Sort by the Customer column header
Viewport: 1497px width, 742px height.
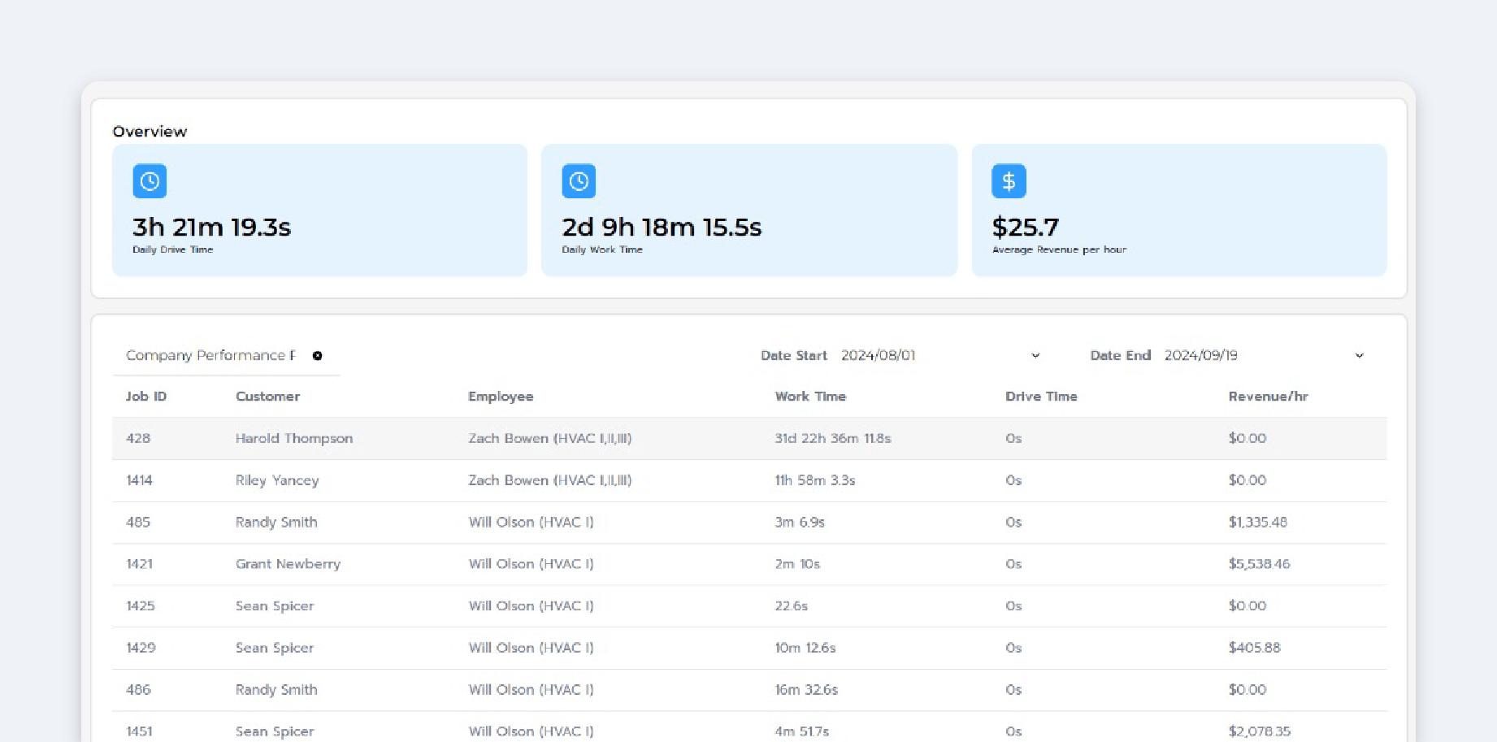pyautogui.click(x=267, y=397)
